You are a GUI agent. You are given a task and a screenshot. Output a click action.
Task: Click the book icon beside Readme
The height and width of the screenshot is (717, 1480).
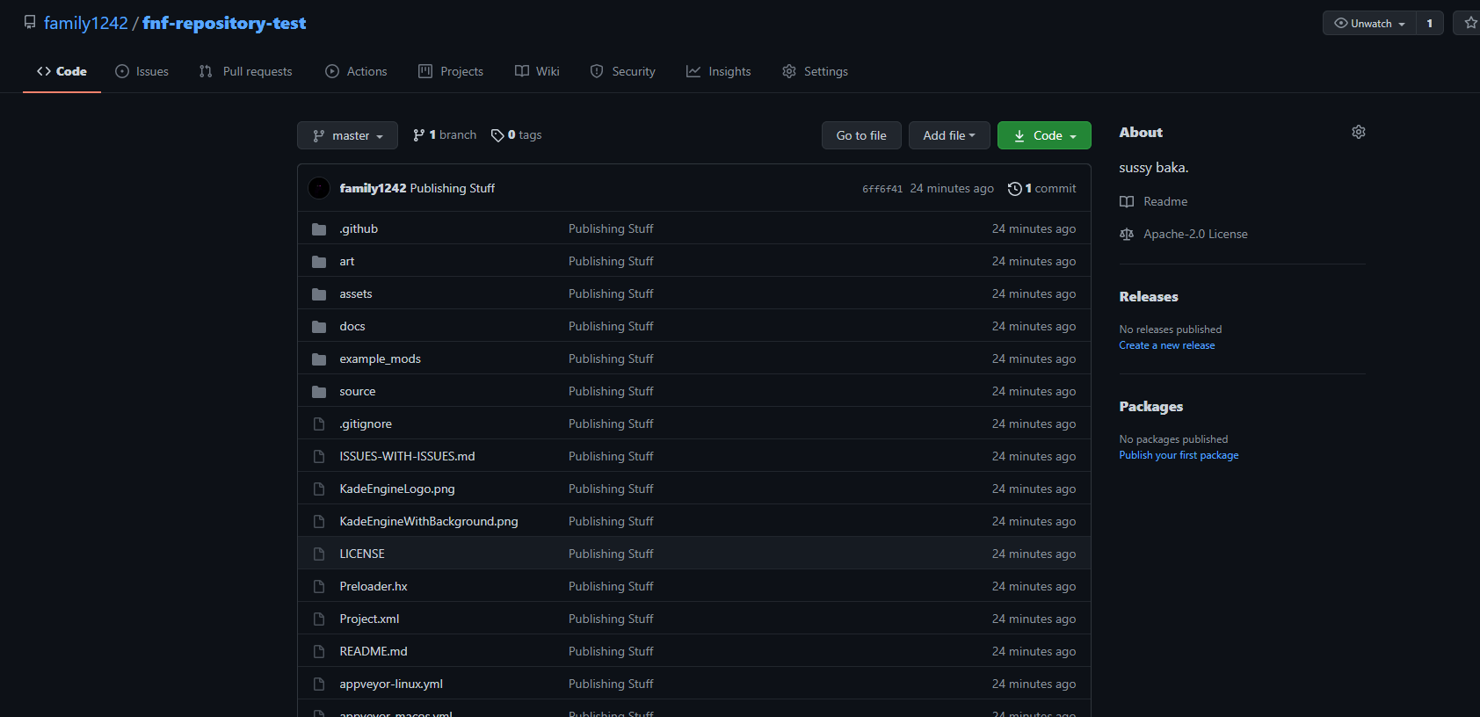click(x=1127, y=202)
